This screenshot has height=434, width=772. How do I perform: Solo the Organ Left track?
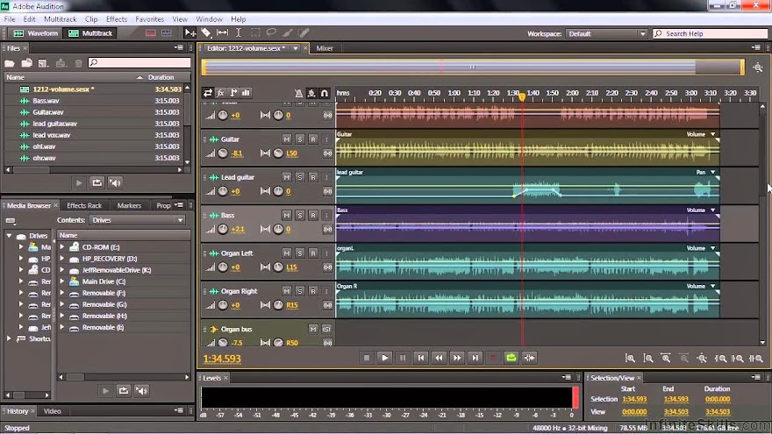tap(299, 253)
